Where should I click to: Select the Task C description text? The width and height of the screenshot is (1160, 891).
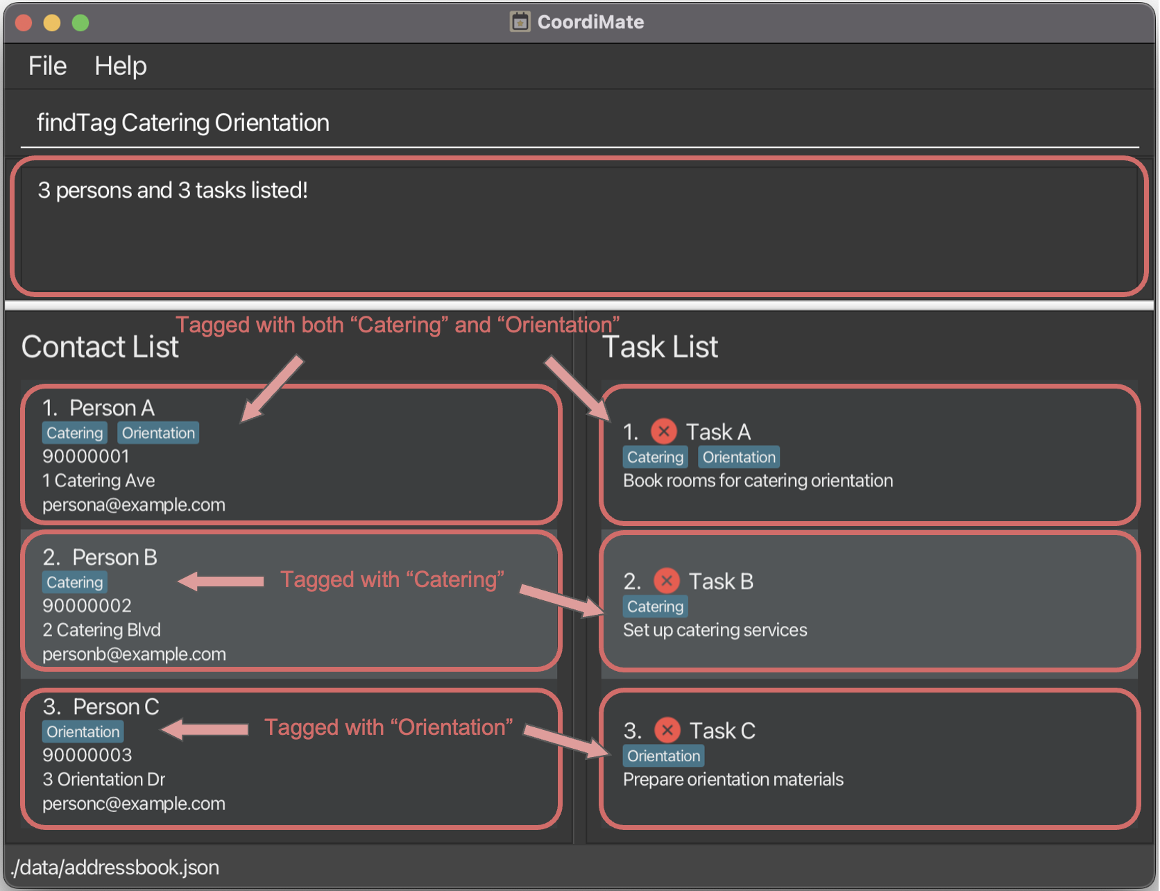(x=733, y=779)
